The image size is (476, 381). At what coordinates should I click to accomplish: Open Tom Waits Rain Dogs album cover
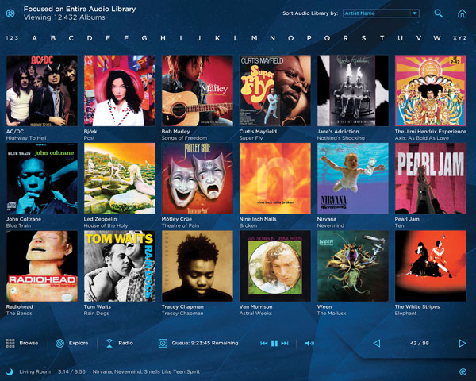pos(120,266)
